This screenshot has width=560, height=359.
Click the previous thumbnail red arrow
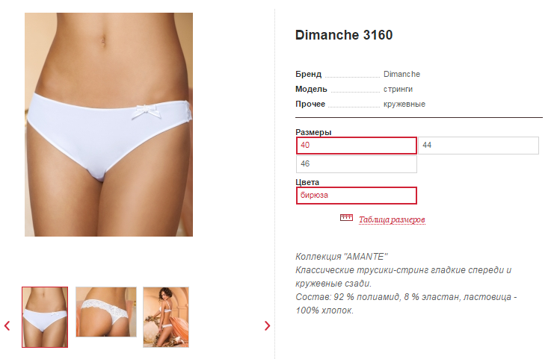(x=7, y=325)
